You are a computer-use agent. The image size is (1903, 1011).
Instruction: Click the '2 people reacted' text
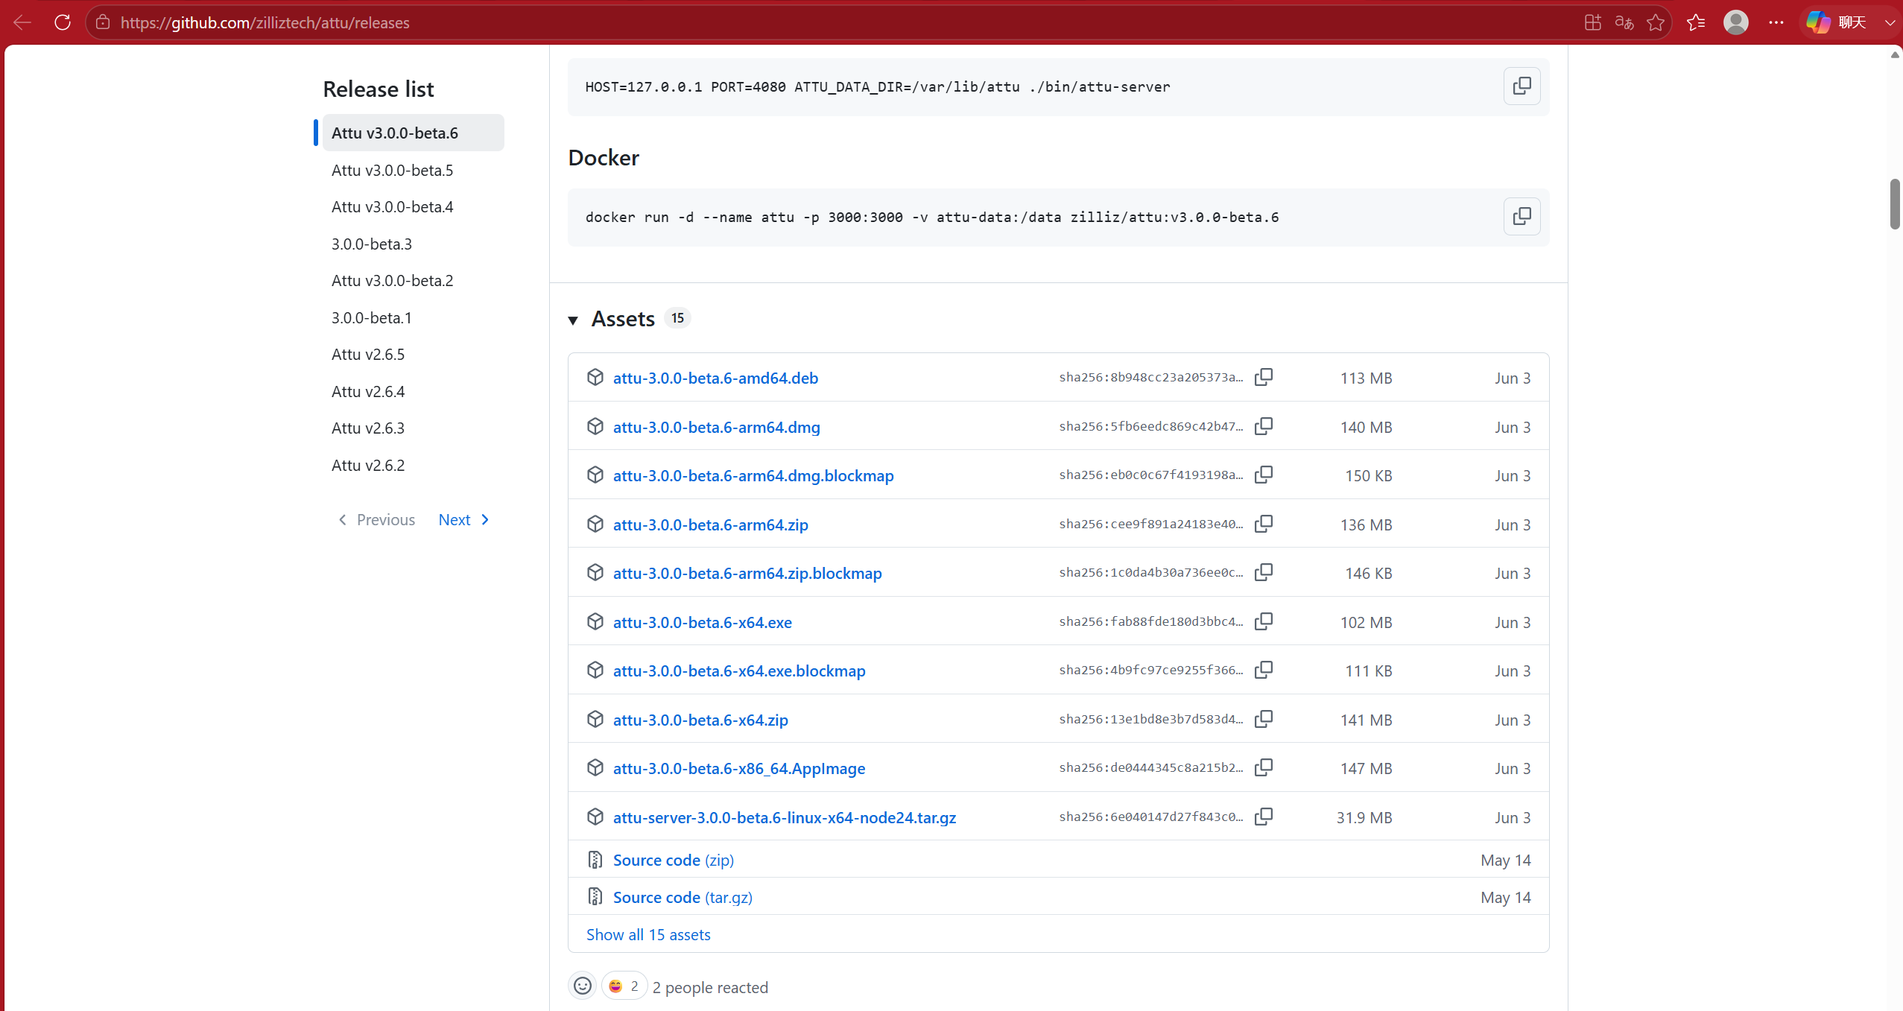pos(710,987)
